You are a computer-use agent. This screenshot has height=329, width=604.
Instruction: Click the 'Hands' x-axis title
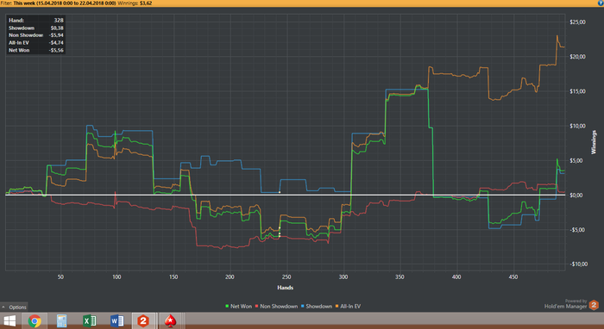pos(285,288)
